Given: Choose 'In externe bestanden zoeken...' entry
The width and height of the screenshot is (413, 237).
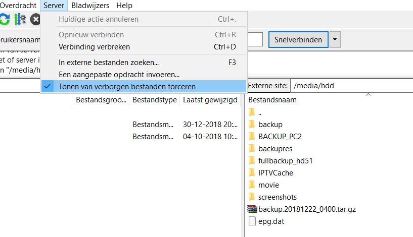Looking at the screenshot, I should 109,63.
